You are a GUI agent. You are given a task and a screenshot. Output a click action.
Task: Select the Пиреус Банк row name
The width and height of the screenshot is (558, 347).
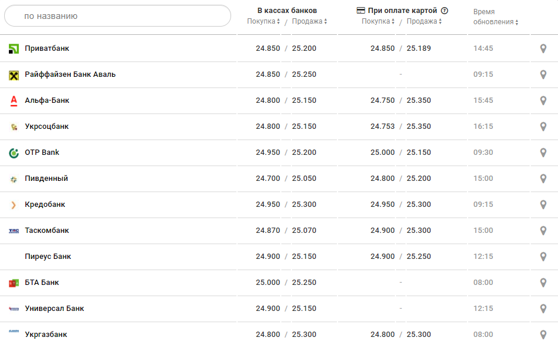[48, 257]
